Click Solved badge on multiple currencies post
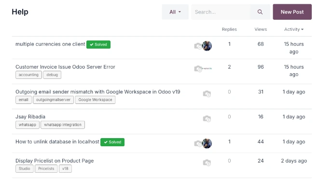This screenshot has width=333, height=179. (x=98, y=44)
